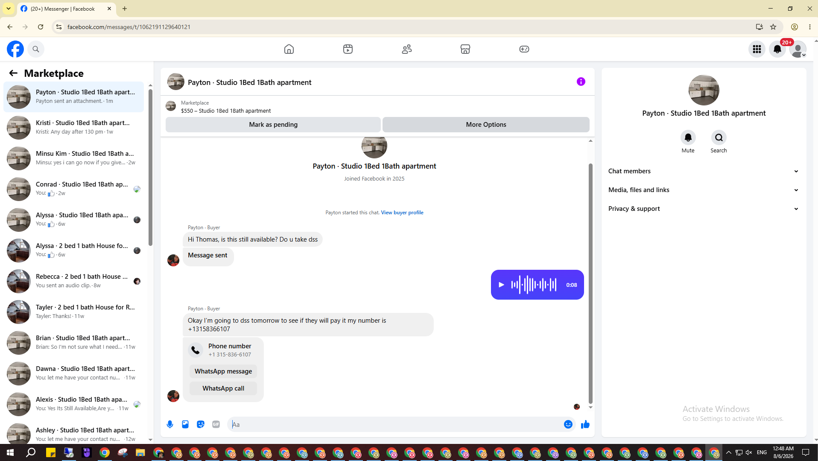Send a thumbs-up like
Image resolution: width=818 pixels, height=461 pixels.
coord(585,424)
